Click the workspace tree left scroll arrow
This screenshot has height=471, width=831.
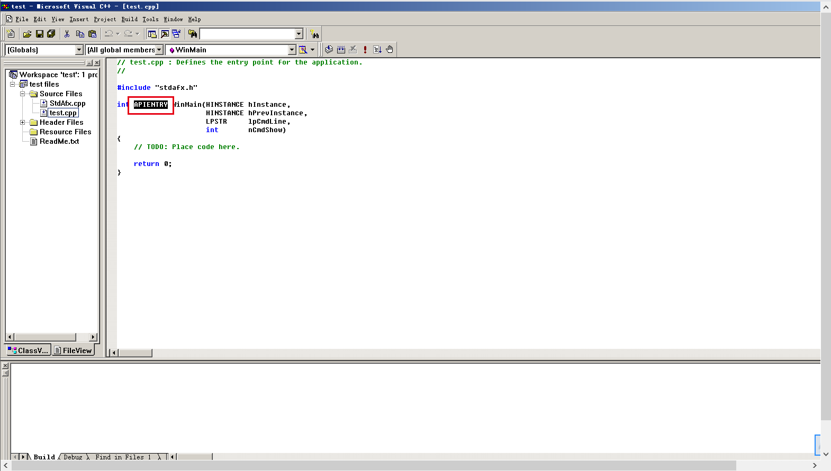tap(10, 337)
